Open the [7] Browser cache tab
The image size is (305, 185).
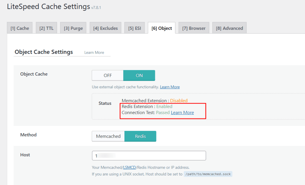pos(194,28)
